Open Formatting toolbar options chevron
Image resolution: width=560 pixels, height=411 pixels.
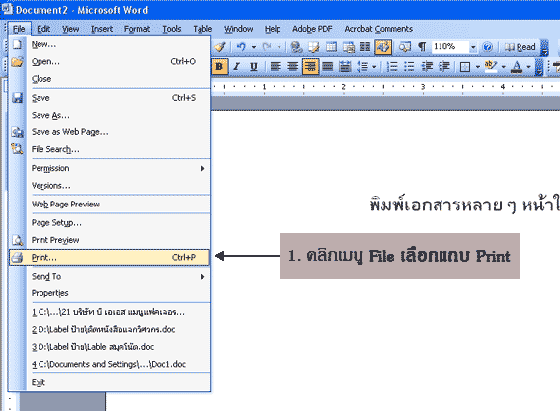tap(539, 67)
